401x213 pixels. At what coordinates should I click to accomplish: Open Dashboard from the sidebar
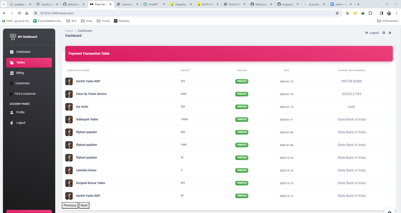(x=29, y=52)
